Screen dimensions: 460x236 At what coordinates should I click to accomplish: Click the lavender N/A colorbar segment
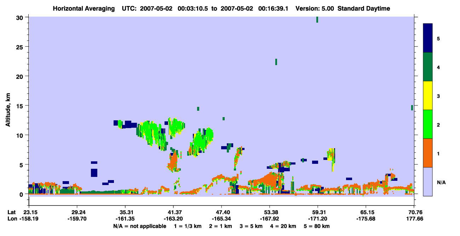428,181
